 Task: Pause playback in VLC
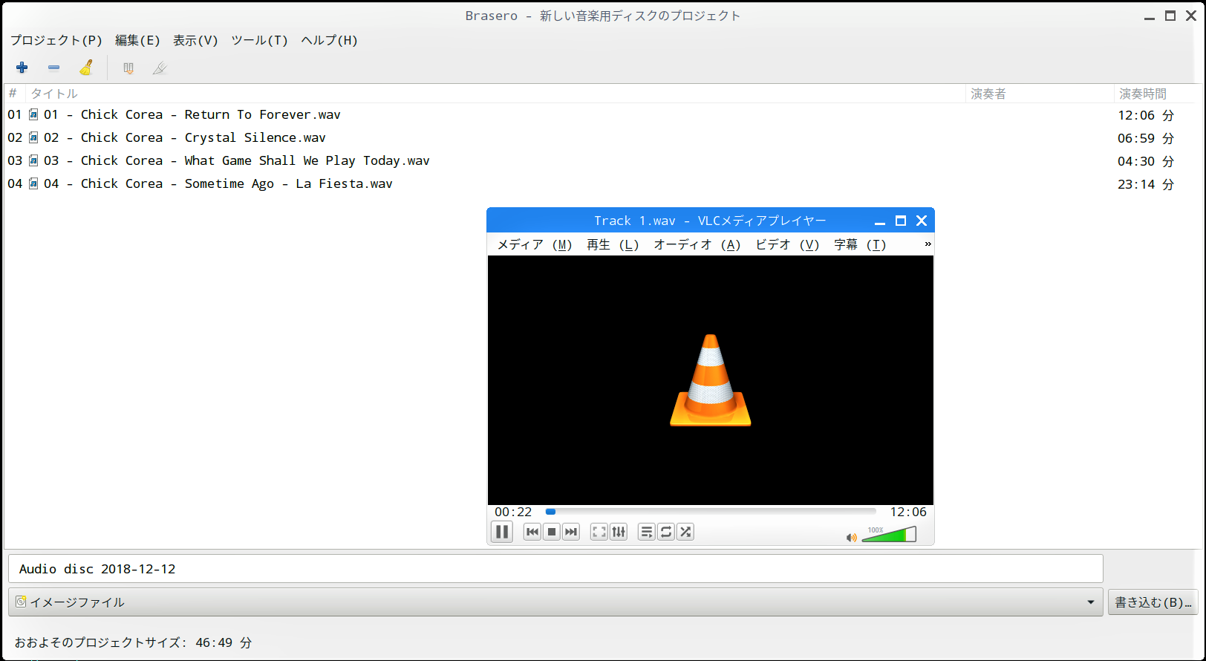click(502, 532)
